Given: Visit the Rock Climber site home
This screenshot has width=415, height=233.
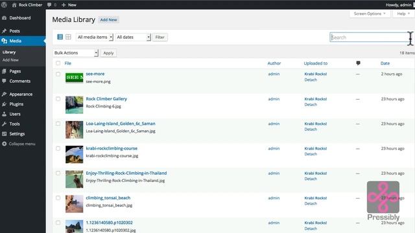Looking at the screenshot, I should tap(27, 5).
